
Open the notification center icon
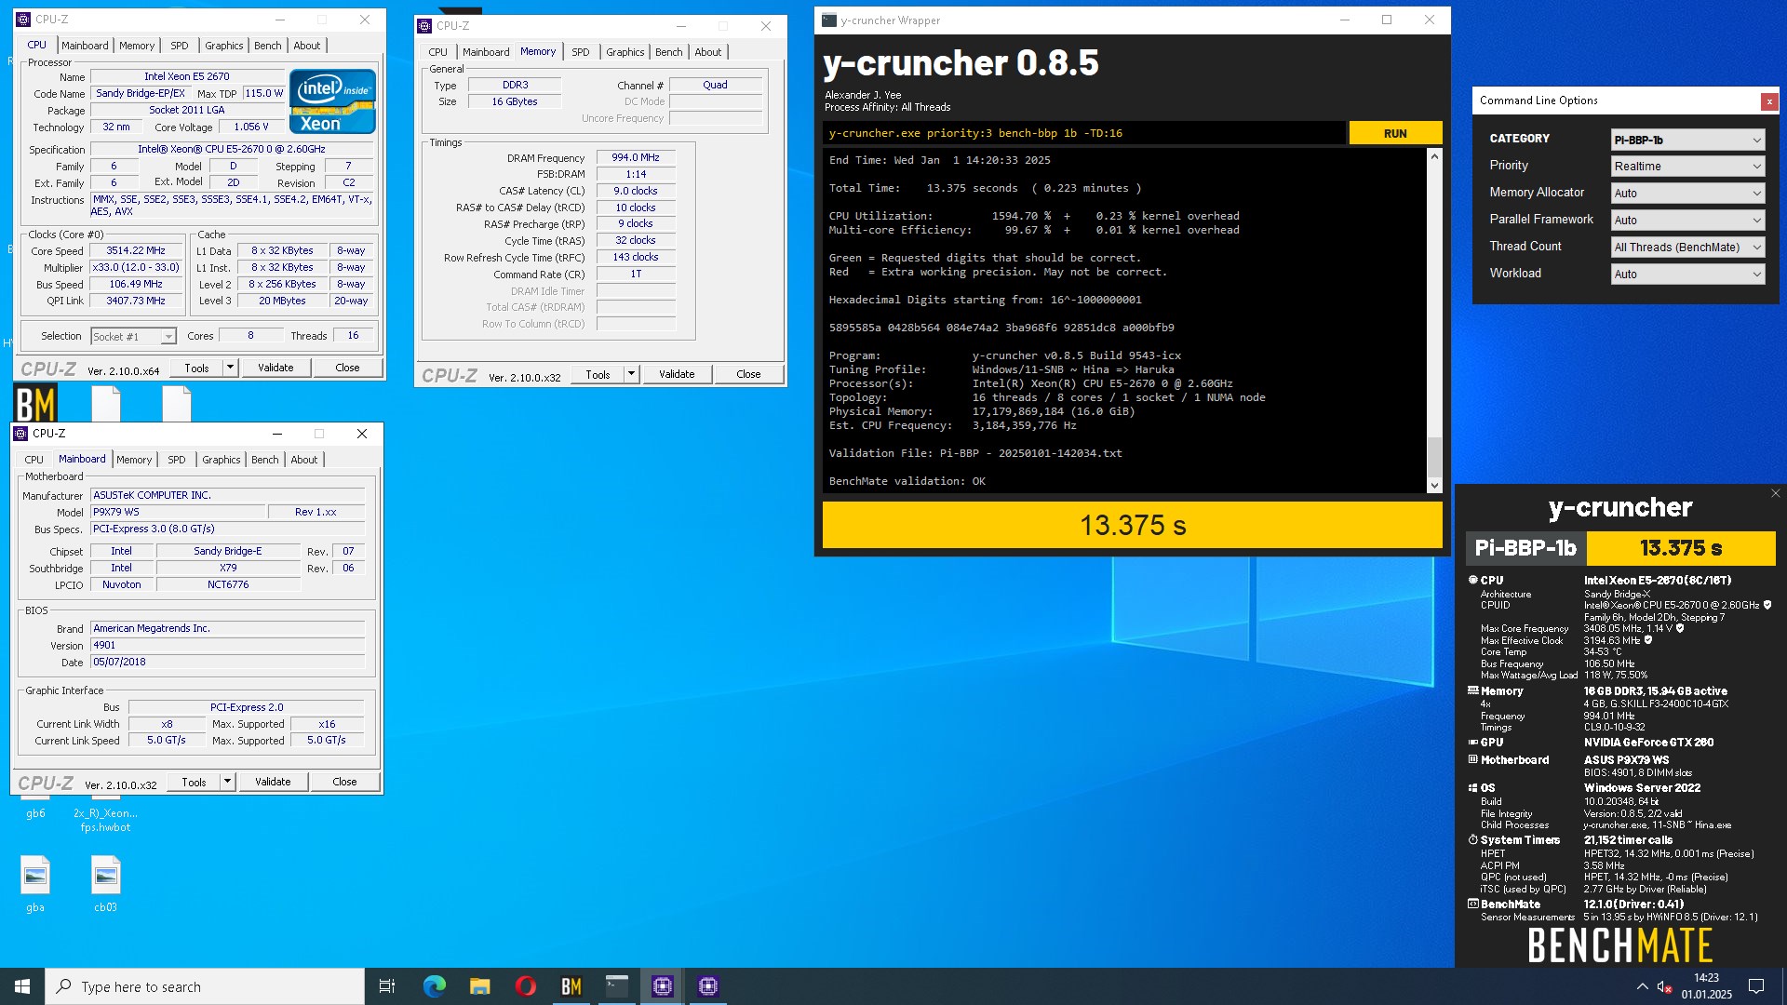[1756, 986]
